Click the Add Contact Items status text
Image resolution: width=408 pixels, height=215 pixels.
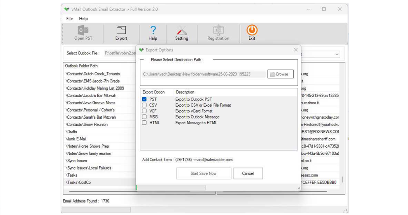click(187, 160)
